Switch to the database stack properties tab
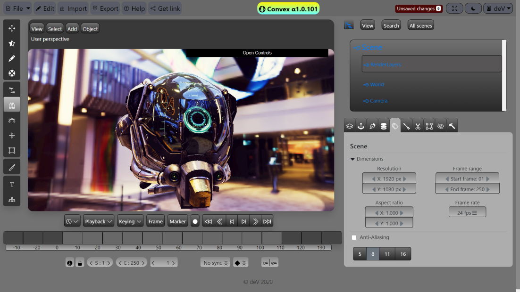Image resolution: width=520 pixels, height=292 pixels. pos(384,126)
